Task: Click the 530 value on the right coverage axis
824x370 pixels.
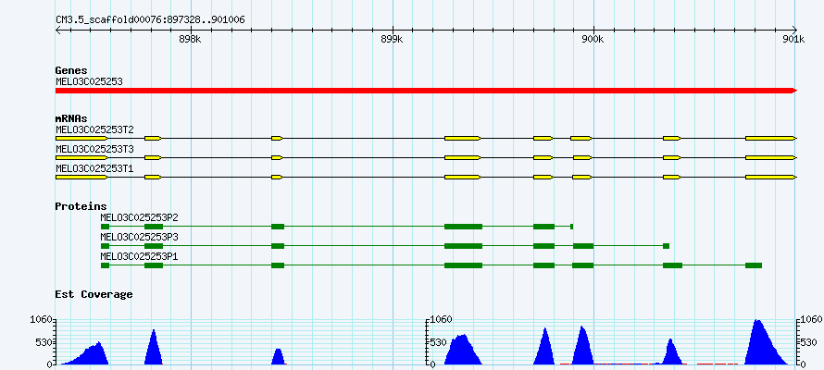Action: [x=811, y=342]
